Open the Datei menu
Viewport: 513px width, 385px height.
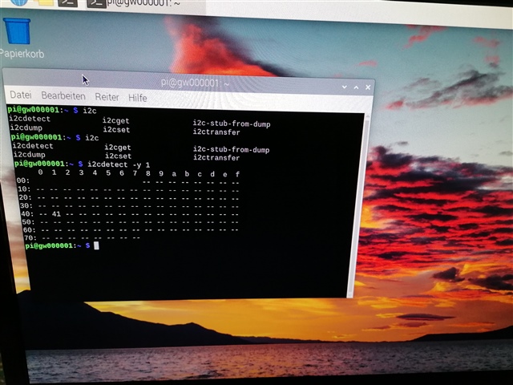click(x=21, y=95)
